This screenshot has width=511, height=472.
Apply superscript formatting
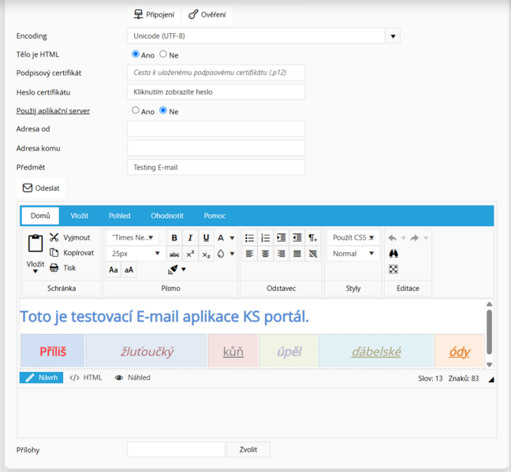[x=190, y=254]
